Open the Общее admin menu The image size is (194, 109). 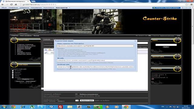coord(4,8)
